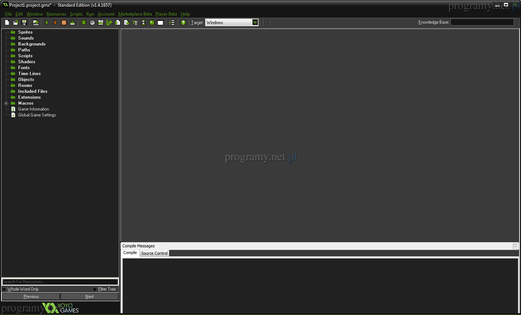Add a font with the TT icon
Viewport: 521px width, 315px height.
click(135, 23)
